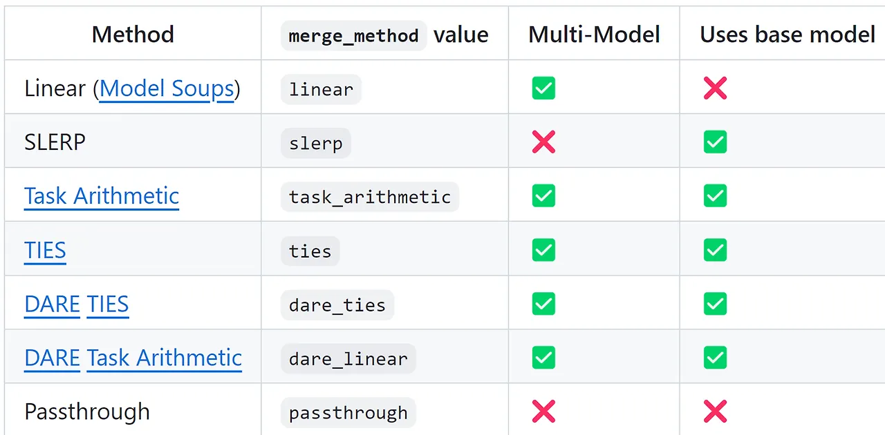Click the Uses base model check for ties
This screenshot has height=435, width=885.
(715, 250)
